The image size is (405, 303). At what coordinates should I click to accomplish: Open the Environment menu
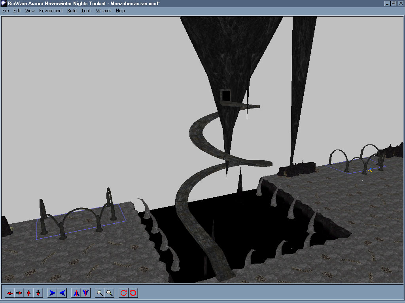coord(51,11)
